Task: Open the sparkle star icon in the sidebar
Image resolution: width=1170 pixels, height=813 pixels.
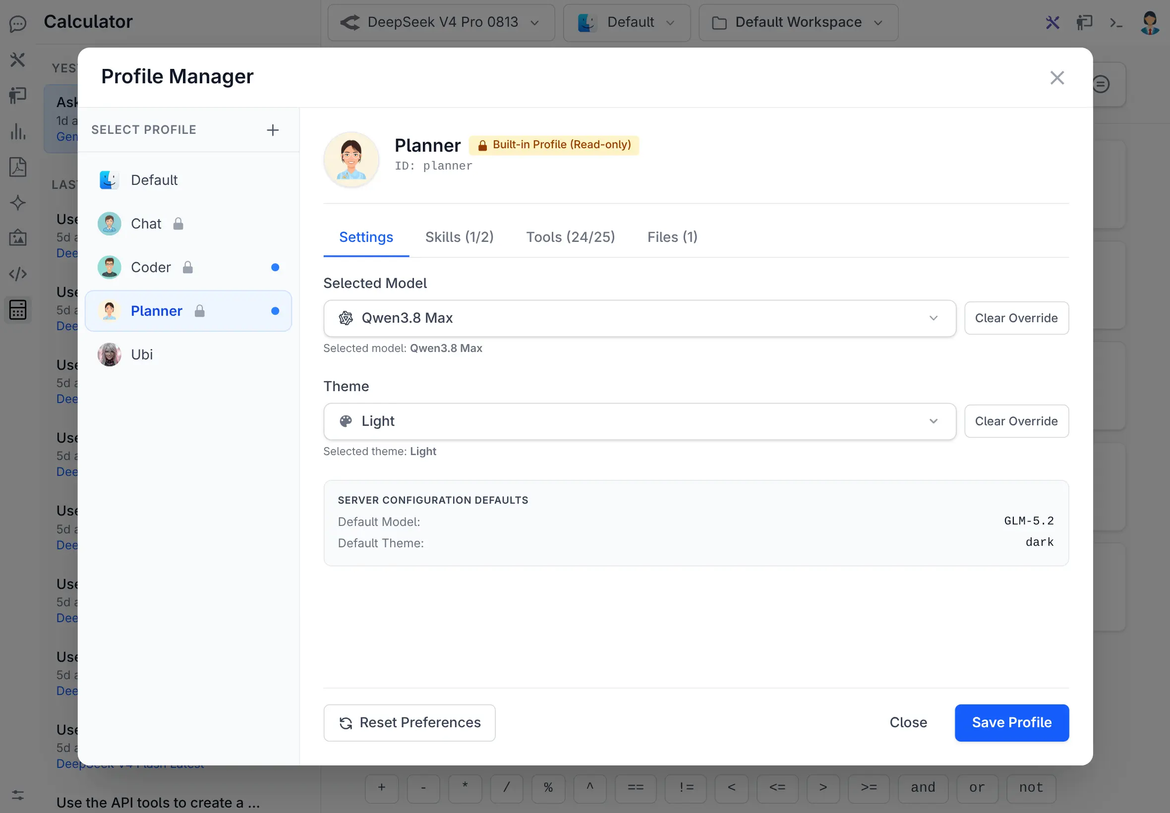Action: click(18, 203)
